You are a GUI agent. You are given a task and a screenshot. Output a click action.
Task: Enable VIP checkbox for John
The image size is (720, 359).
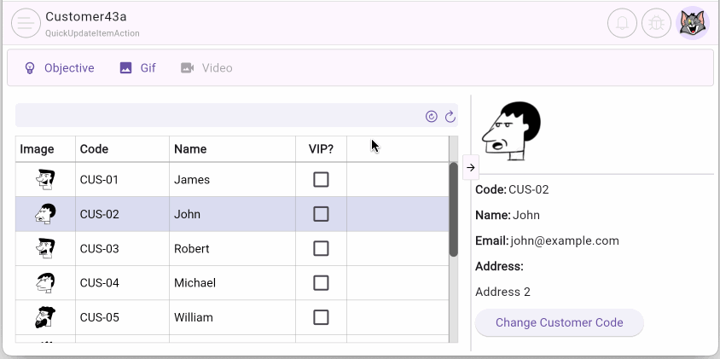(x=321, y=214)
